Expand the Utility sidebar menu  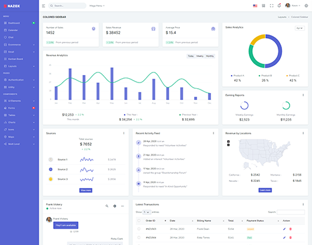[x=19, y=87]
